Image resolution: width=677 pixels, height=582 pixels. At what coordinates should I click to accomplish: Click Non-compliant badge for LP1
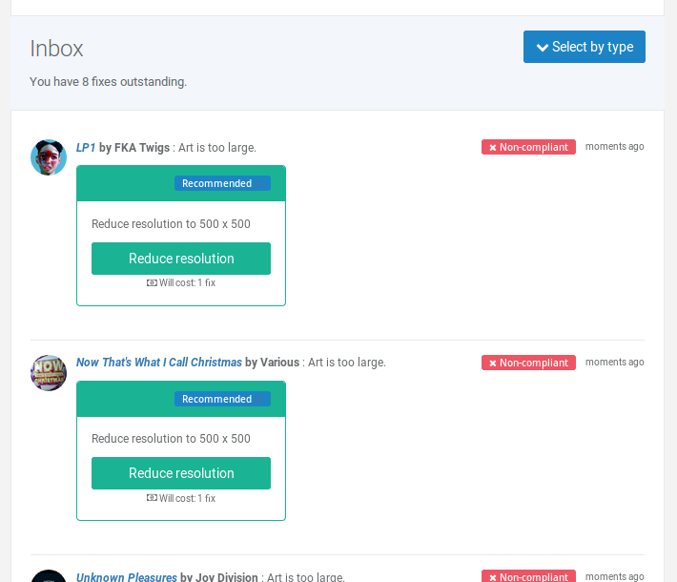(528, 147)
